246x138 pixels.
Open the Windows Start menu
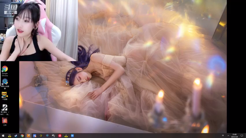3,136
